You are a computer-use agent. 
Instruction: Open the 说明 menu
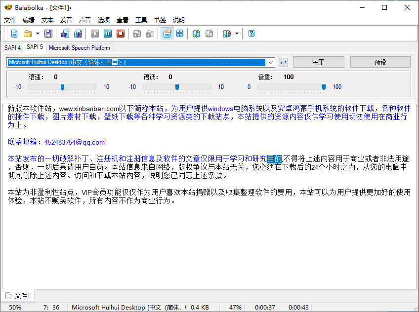tap(179, 20)
